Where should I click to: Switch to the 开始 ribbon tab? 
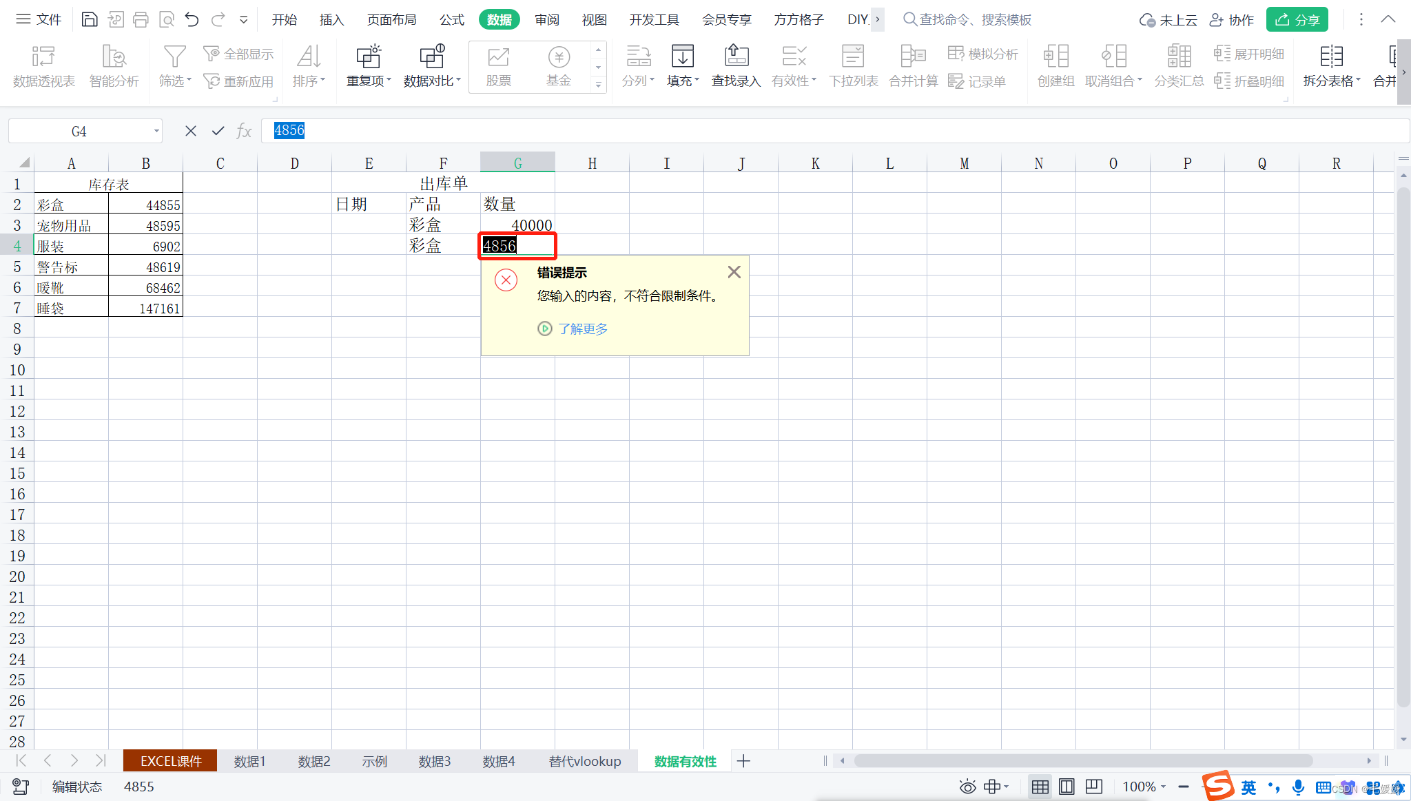(x=284, y=20)
